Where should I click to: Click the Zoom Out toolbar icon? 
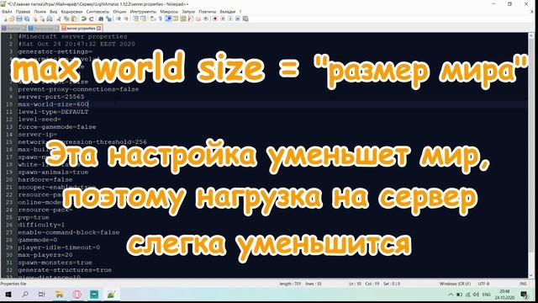pos(126,19)
